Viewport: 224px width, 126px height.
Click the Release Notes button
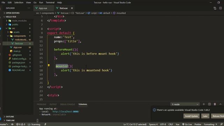(218, 116)
